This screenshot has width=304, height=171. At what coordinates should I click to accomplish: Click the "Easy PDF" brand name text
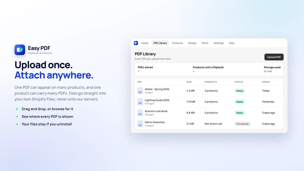pos(39,48)
